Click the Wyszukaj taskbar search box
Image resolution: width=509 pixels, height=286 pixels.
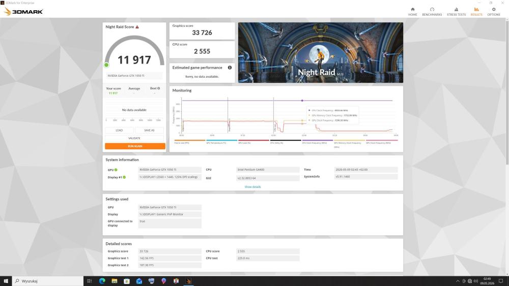[x=48, y=281]
